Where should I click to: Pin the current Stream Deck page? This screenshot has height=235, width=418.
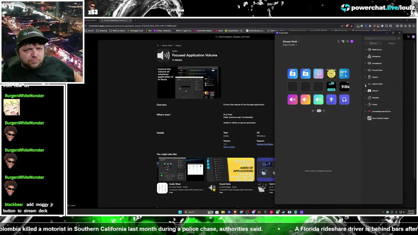tap(313, 111)
